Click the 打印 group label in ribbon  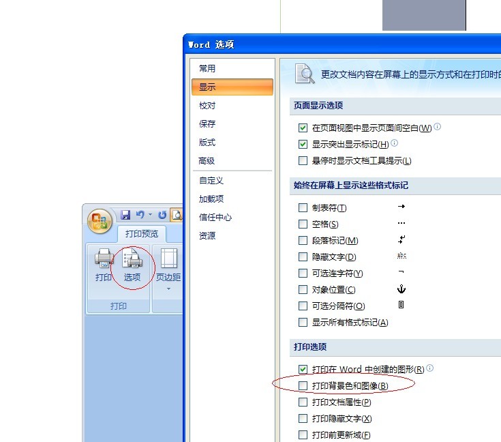pyautogui.click(x=119, y=306)
